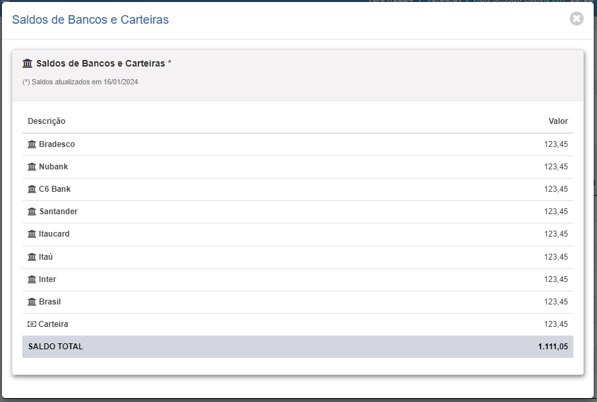Click the bank icon next to Santander
Screen dimensions: 597x402
pyautogui.click(x=32, y=212)
